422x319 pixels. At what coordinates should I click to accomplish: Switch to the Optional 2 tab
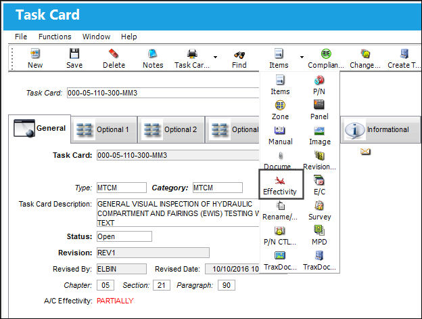tap(171, 129)
